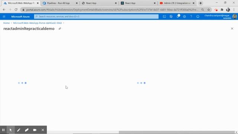Click the user avatar picture
Viewport: 238px width, 134px height.
click(x=235, y=16)
